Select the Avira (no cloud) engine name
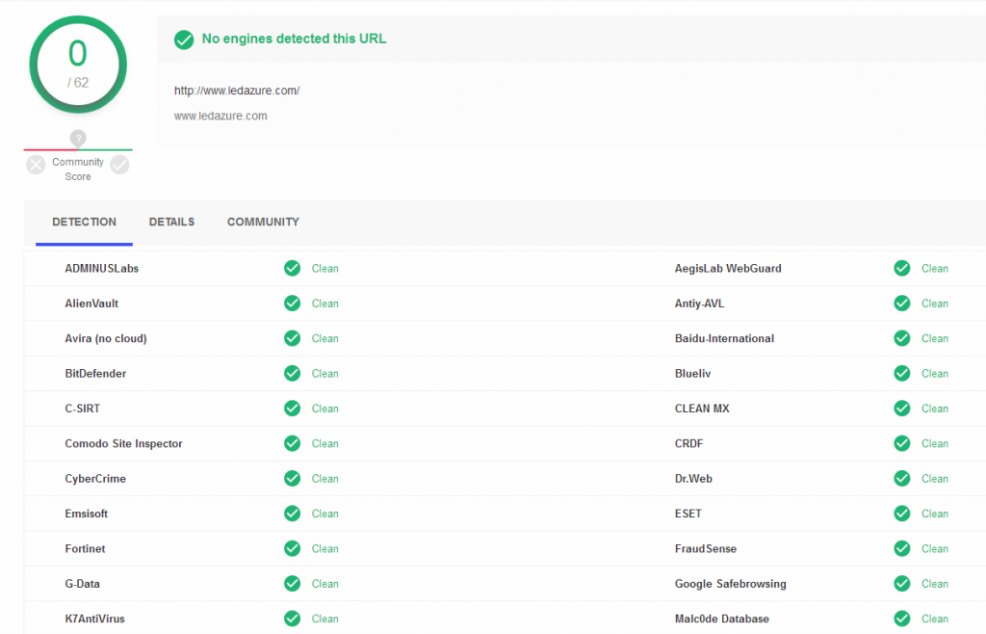Image resolution: width=986 pixels, height=634 pixels. click(x=106, y=338)
